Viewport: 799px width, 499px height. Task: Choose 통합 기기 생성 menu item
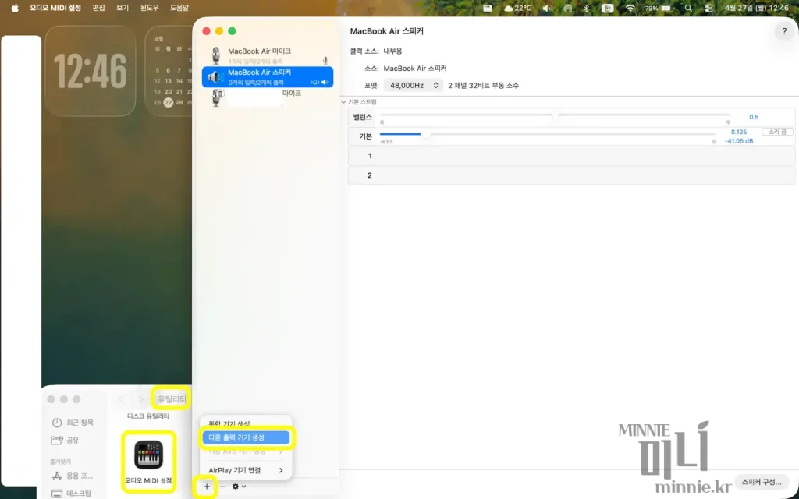pos(246,423)
